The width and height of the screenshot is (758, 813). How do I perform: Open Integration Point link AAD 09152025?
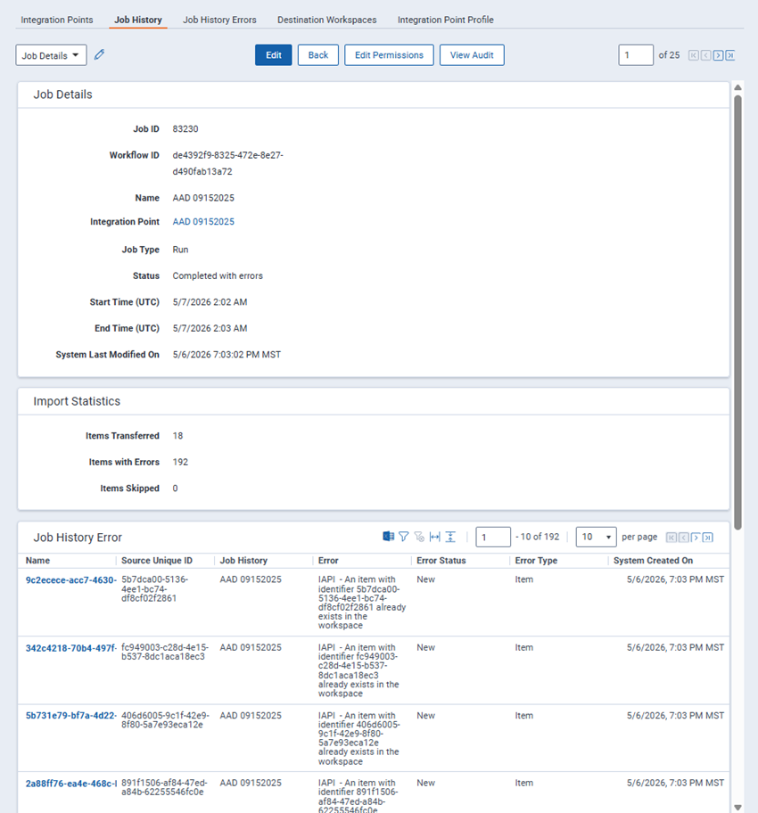(x=203, y=221)
